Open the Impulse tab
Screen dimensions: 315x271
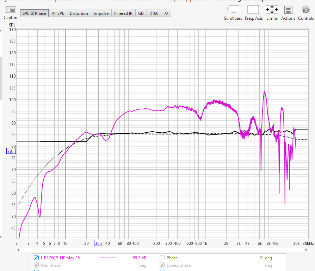[101, 13]
